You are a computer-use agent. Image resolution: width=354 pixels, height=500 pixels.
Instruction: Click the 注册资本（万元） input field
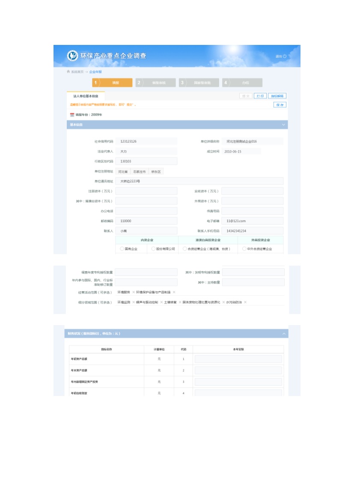[x=146, y=191]
